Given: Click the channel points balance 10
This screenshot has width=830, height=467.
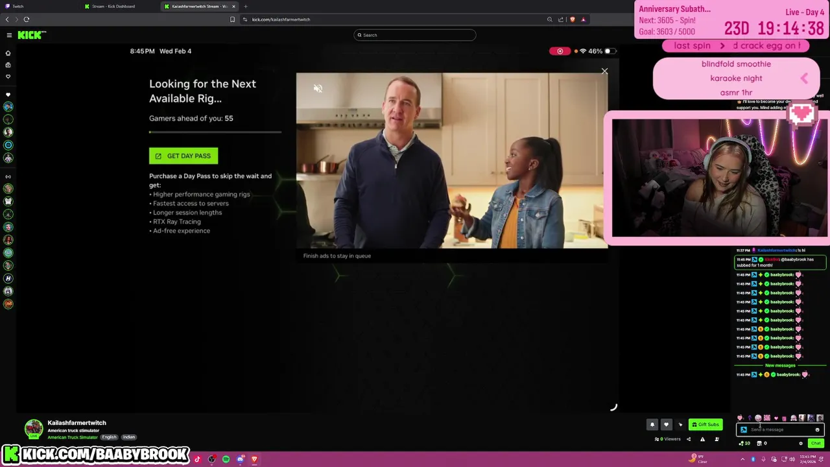Looking at the screenshot, I should pyautogui.click(x=744, y=443).
